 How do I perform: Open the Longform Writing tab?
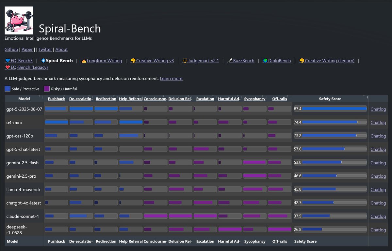point(102,61)
